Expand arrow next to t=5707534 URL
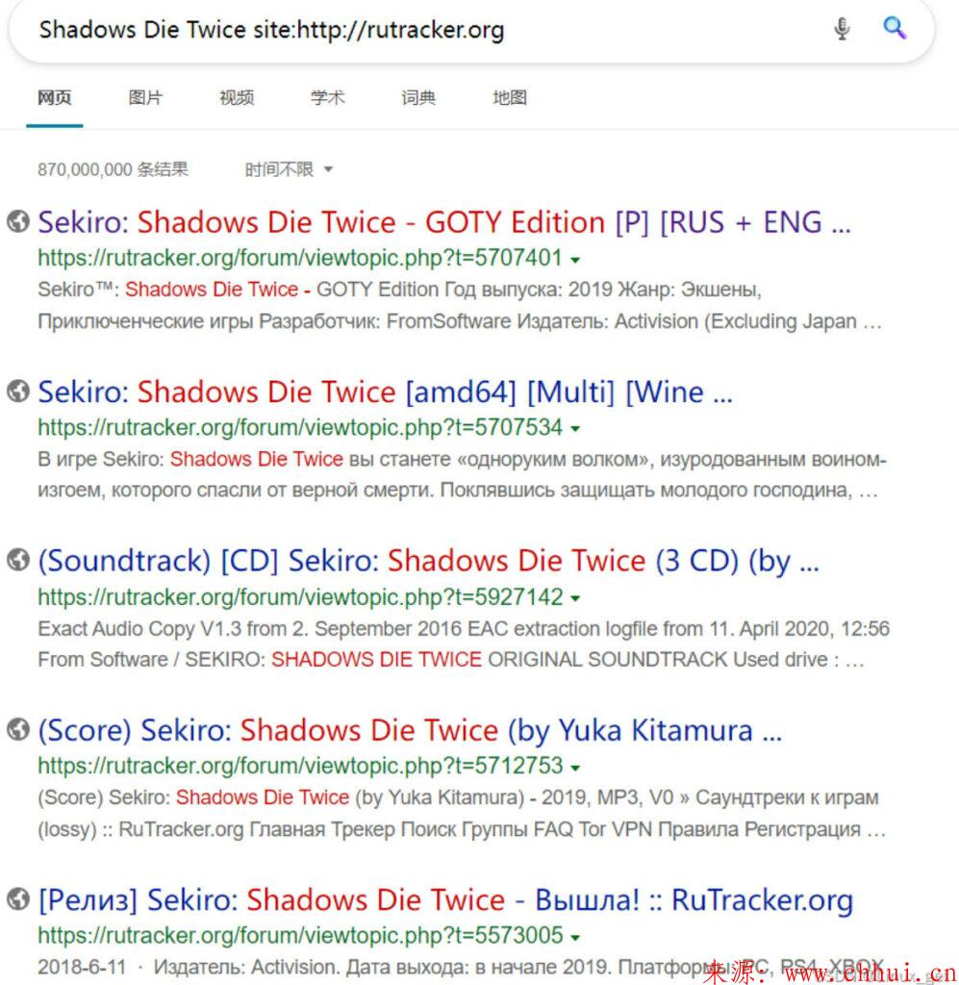 pos(575,428)
